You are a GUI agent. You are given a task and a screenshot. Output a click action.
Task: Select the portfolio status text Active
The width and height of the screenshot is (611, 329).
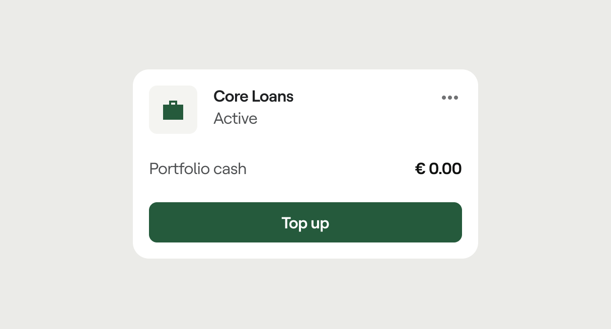point(236,119)
